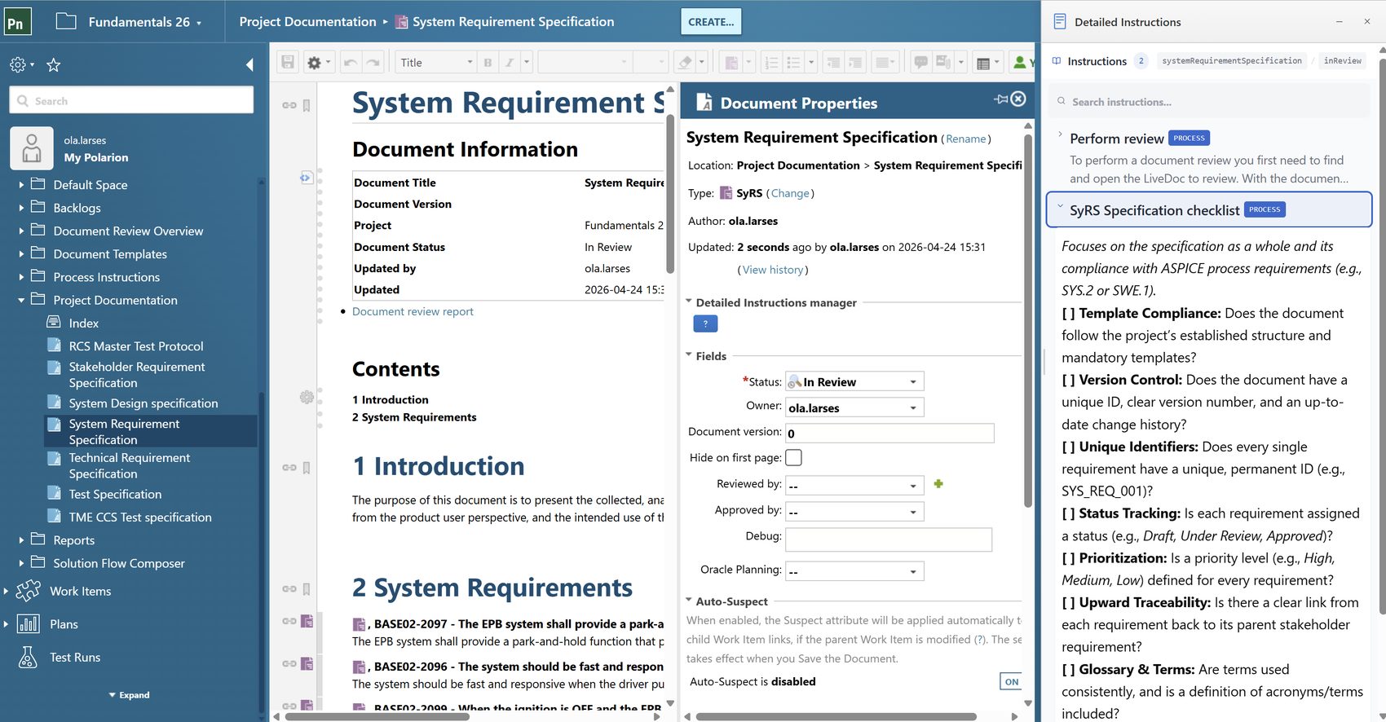Click the numbered list icon
Screen dimensions: 1386x722
[x=770, y=63]
